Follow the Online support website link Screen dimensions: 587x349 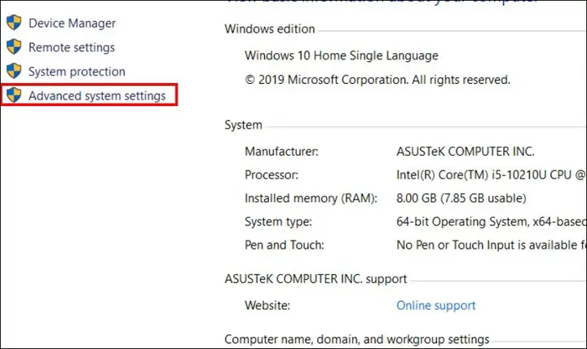coord(435,306)
